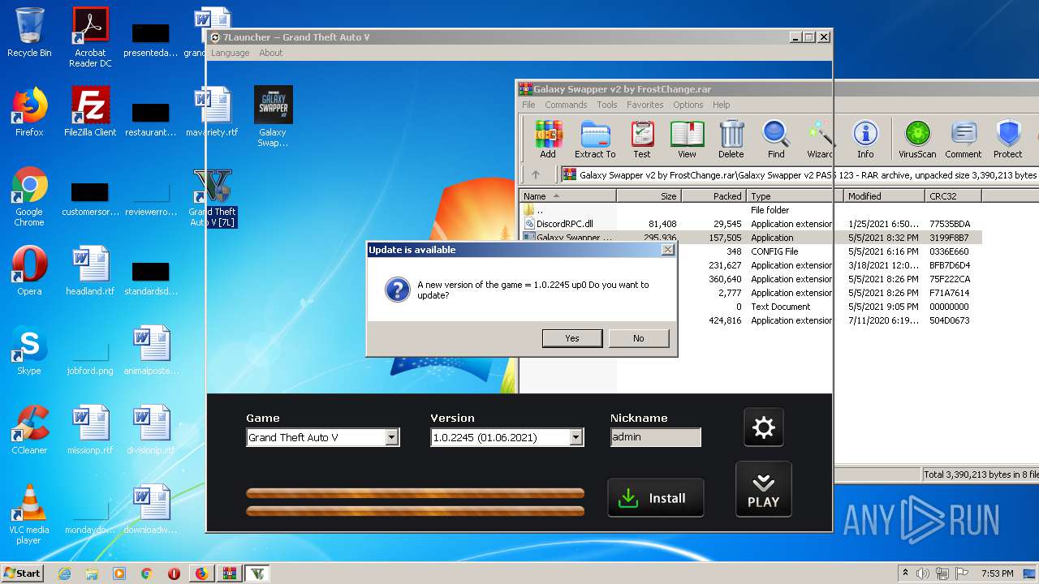Image resolution: width=1039 pixels, height=584 pixels.
Task: Click the Install button
Action: [656, 498]
